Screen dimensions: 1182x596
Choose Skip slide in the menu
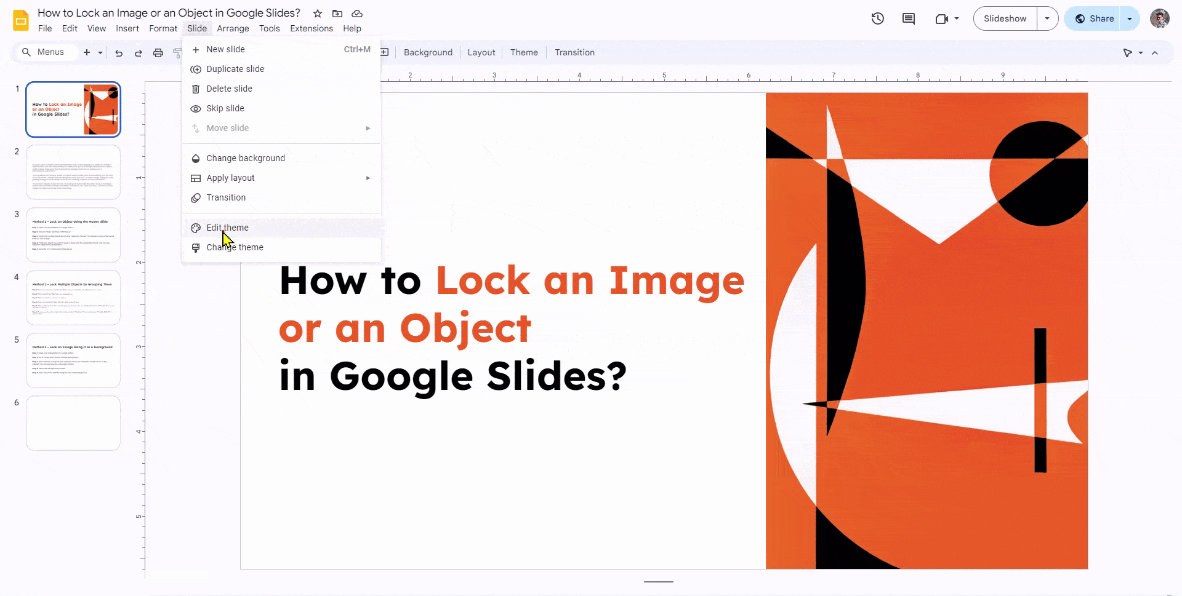click(225, 108)
